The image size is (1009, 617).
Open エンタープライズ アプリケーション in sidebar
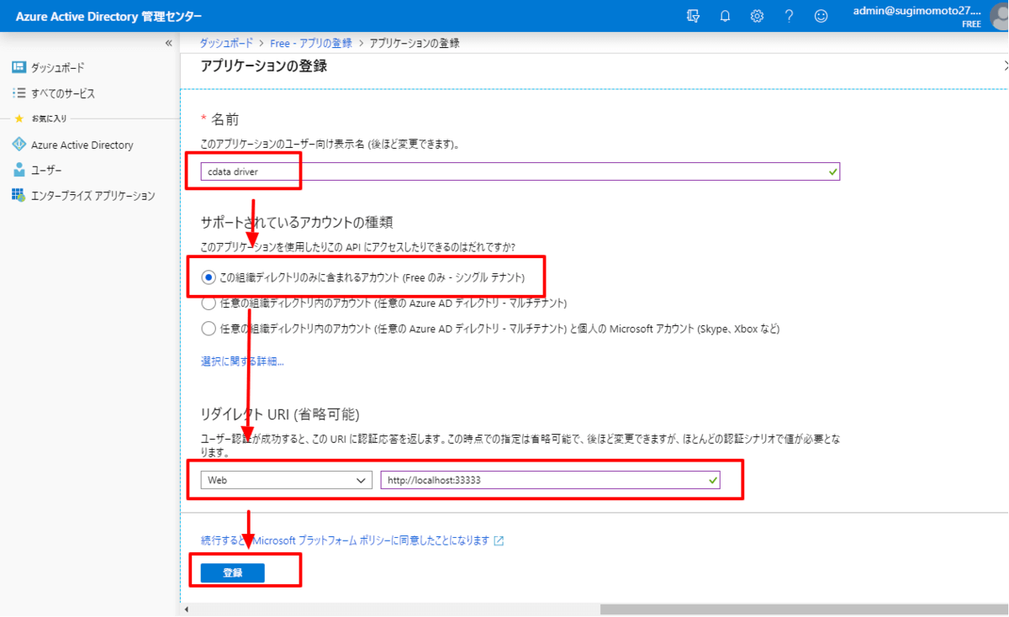point(93,196)
